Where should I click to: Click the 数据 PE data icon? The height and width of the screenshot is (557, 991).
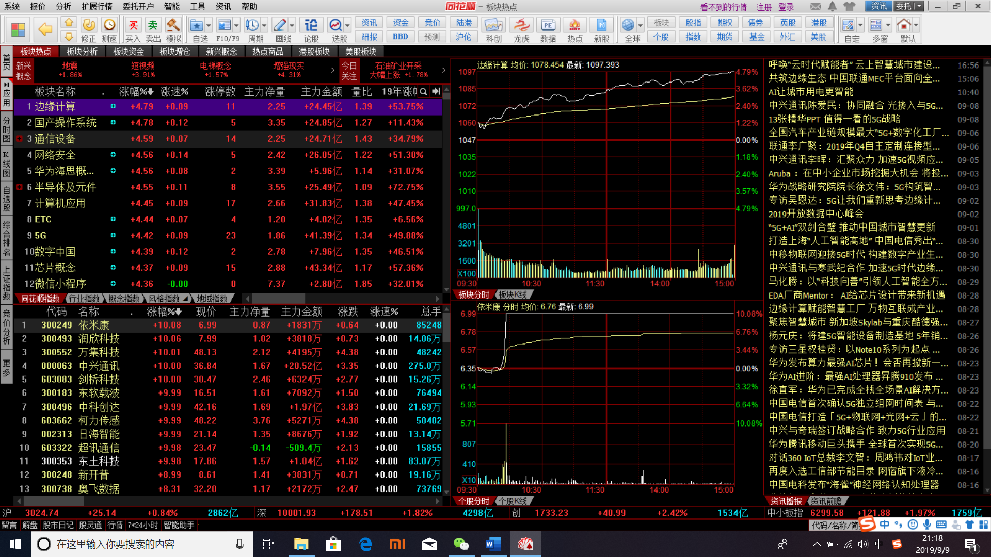[548, 25]
